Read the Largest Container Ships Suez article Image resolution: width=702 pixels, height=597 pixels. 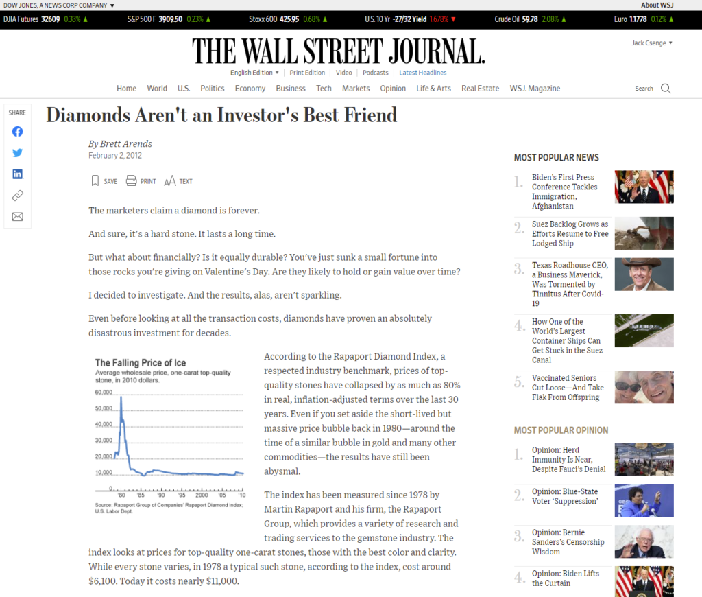[567, 340]
